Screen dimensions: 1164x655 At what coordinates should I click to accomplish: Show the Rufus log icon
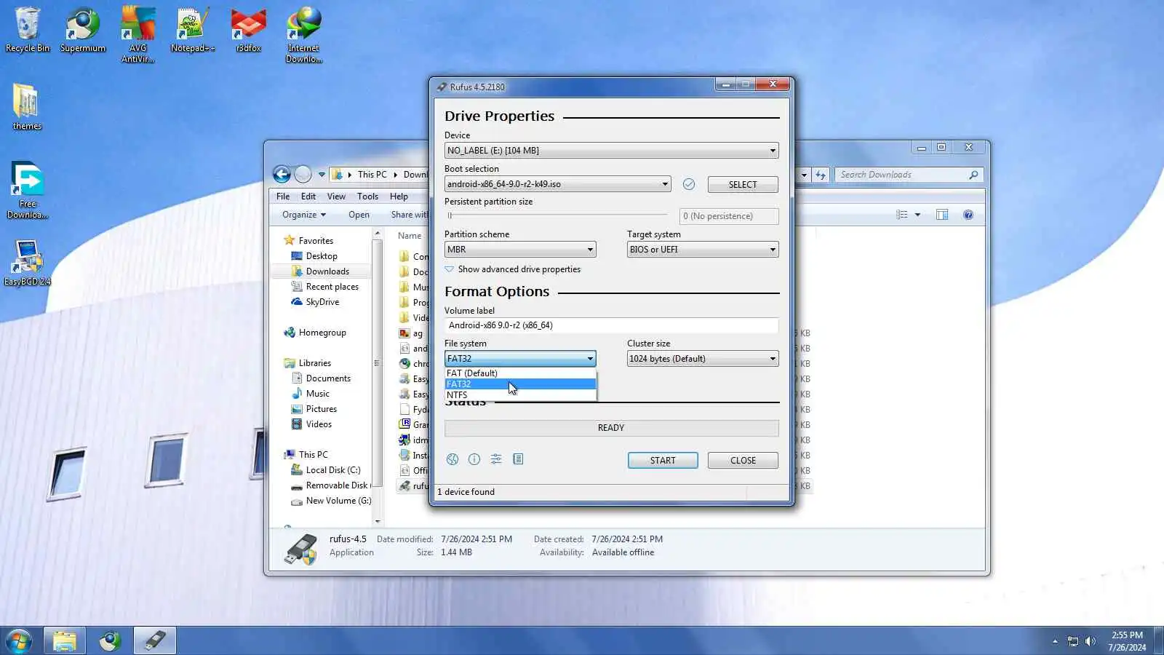518,459
